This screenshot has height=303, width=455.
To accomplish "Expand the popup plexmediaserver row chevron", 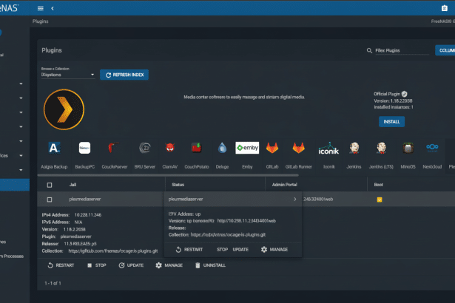I will (x=294, y=200).
